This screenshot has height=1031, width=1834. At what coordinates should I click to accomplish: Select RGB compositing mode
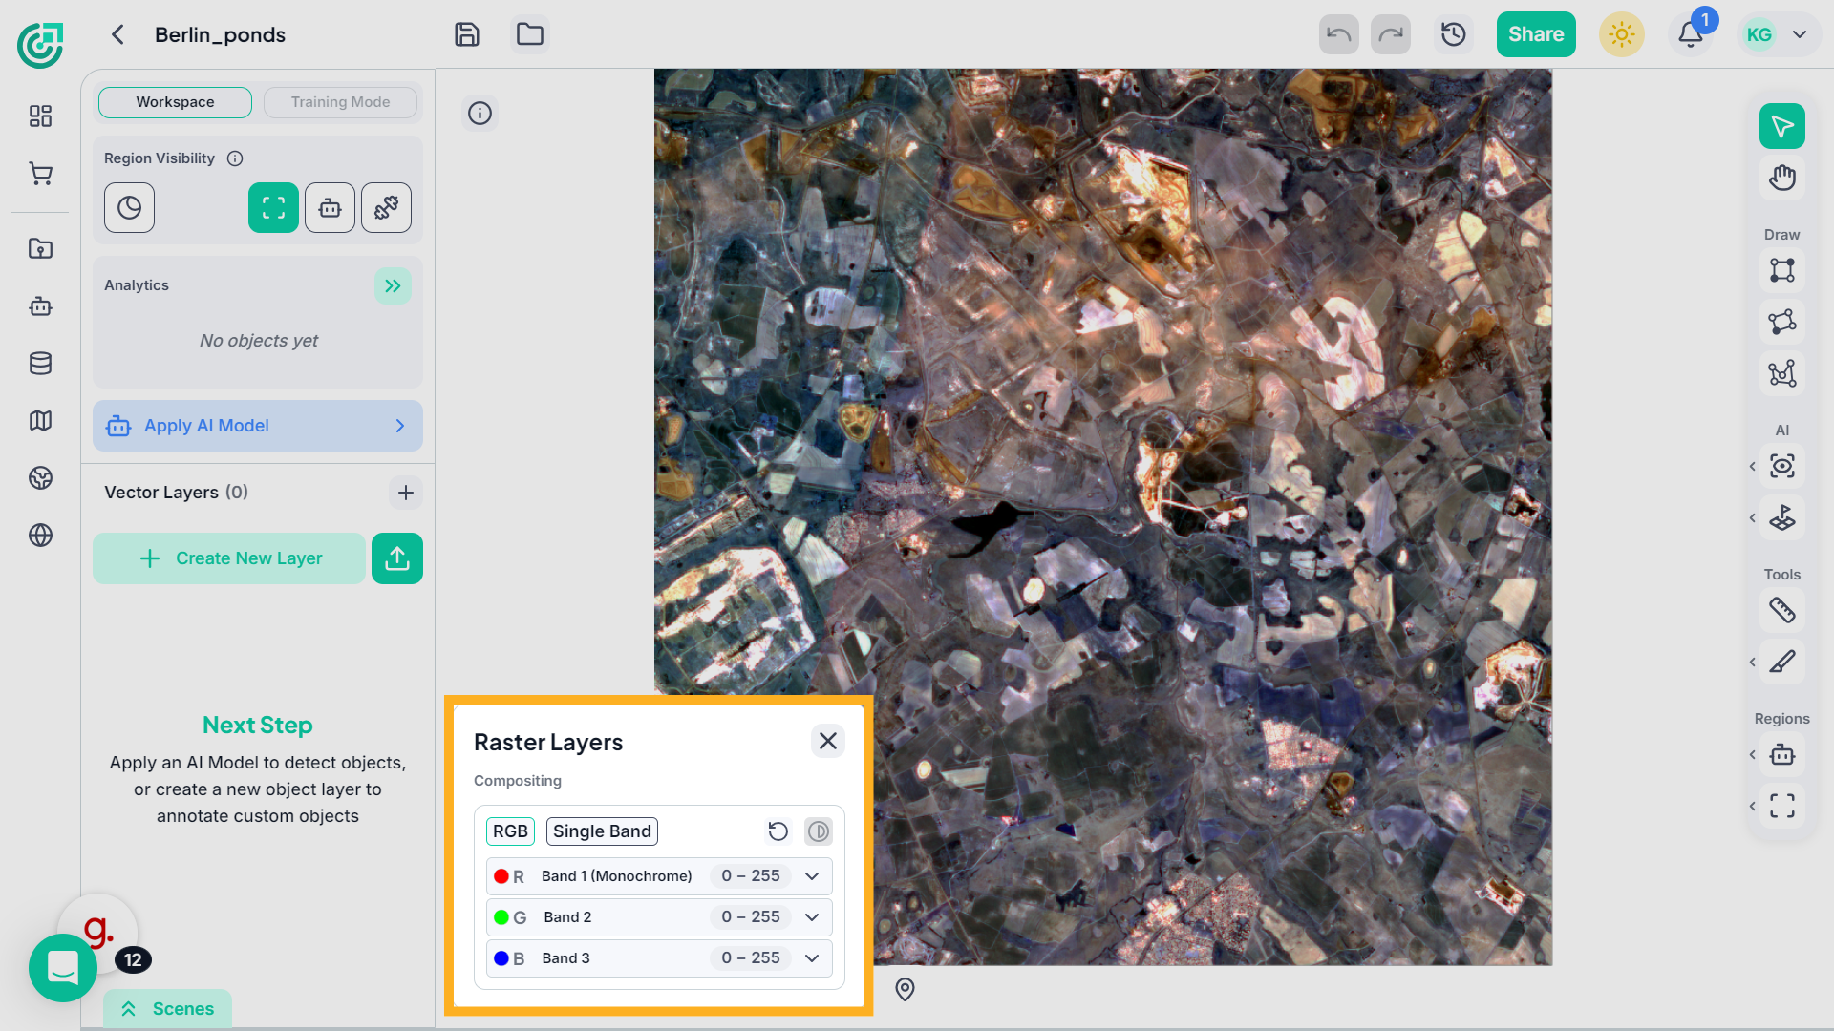(510, 831)
